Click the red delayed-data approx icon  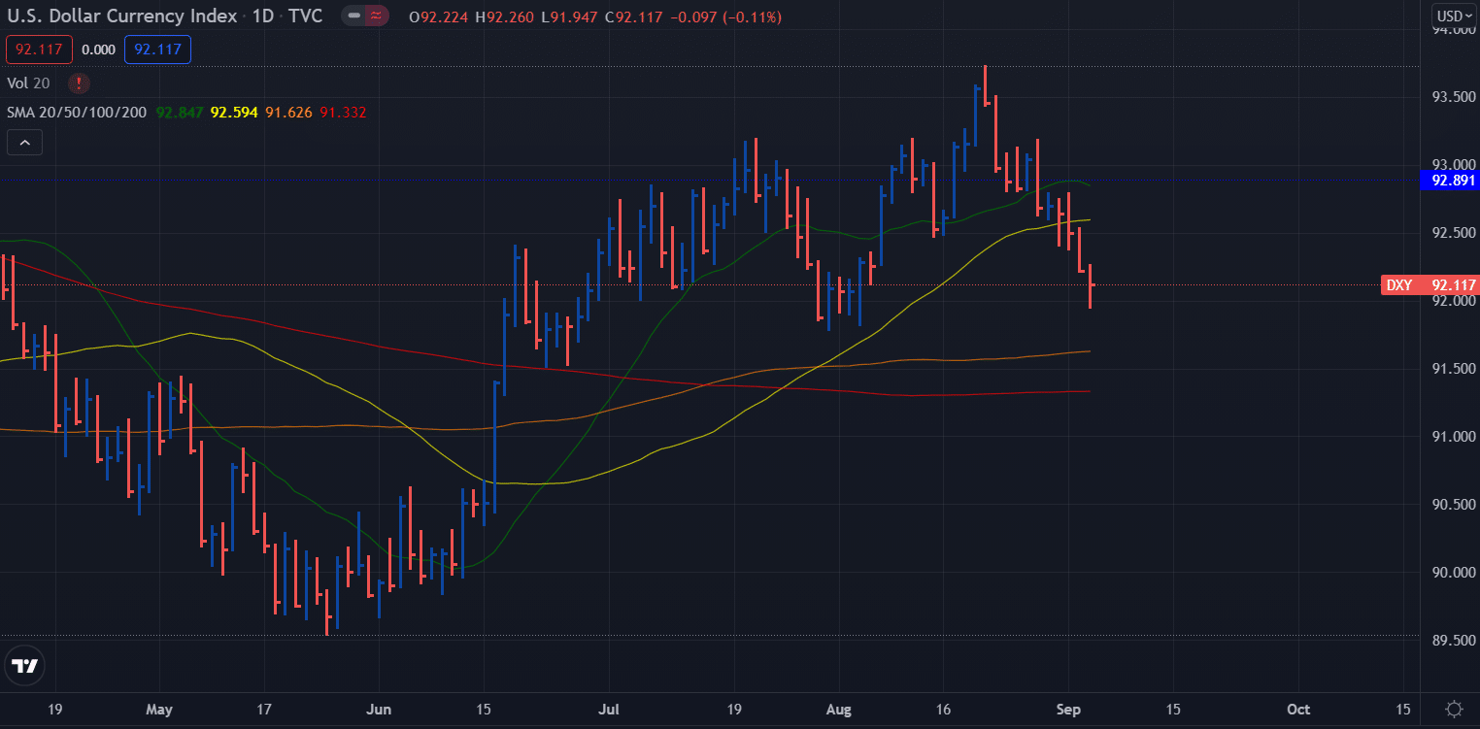[375, 17]
